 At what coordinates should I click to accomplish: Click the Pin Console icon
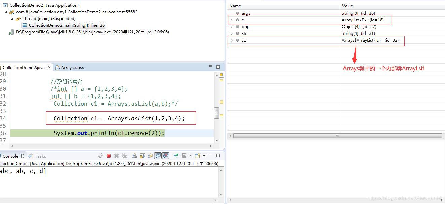point(176,156)
